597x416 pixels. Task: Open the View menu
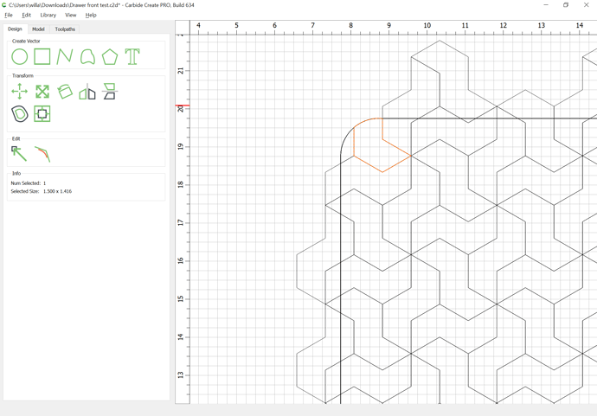point(70,15)
